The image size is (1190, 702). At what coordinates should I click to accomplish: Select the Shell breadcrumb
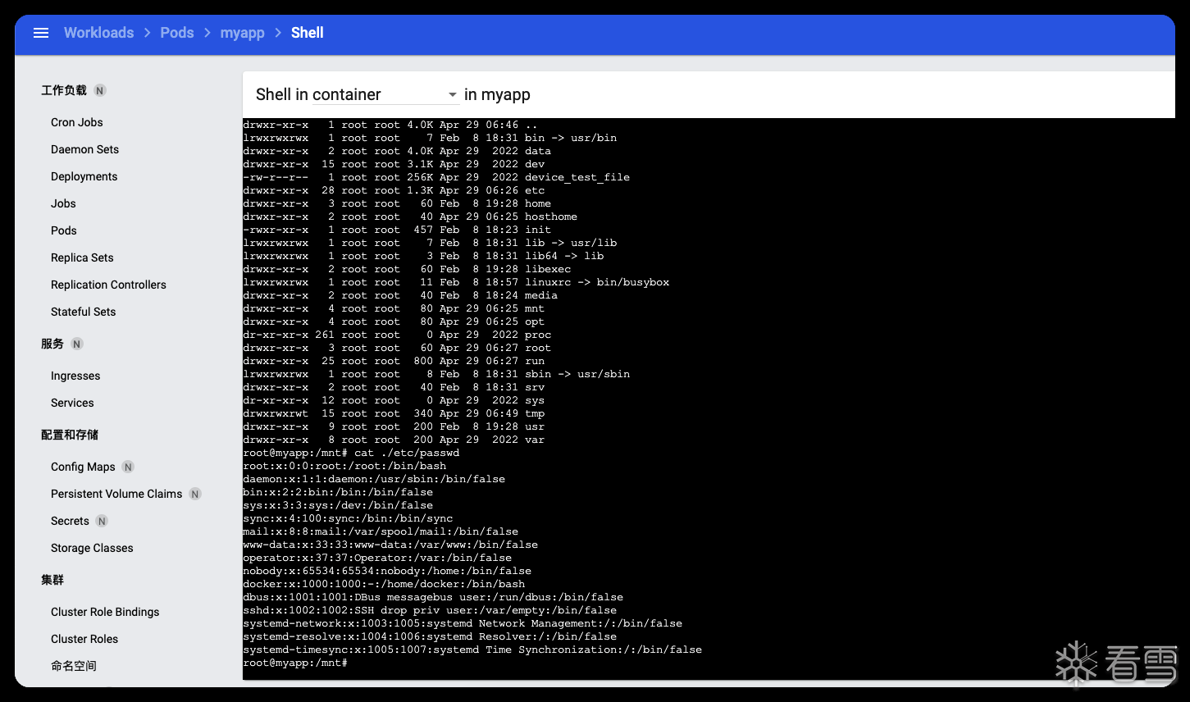(x=308, y=33)
